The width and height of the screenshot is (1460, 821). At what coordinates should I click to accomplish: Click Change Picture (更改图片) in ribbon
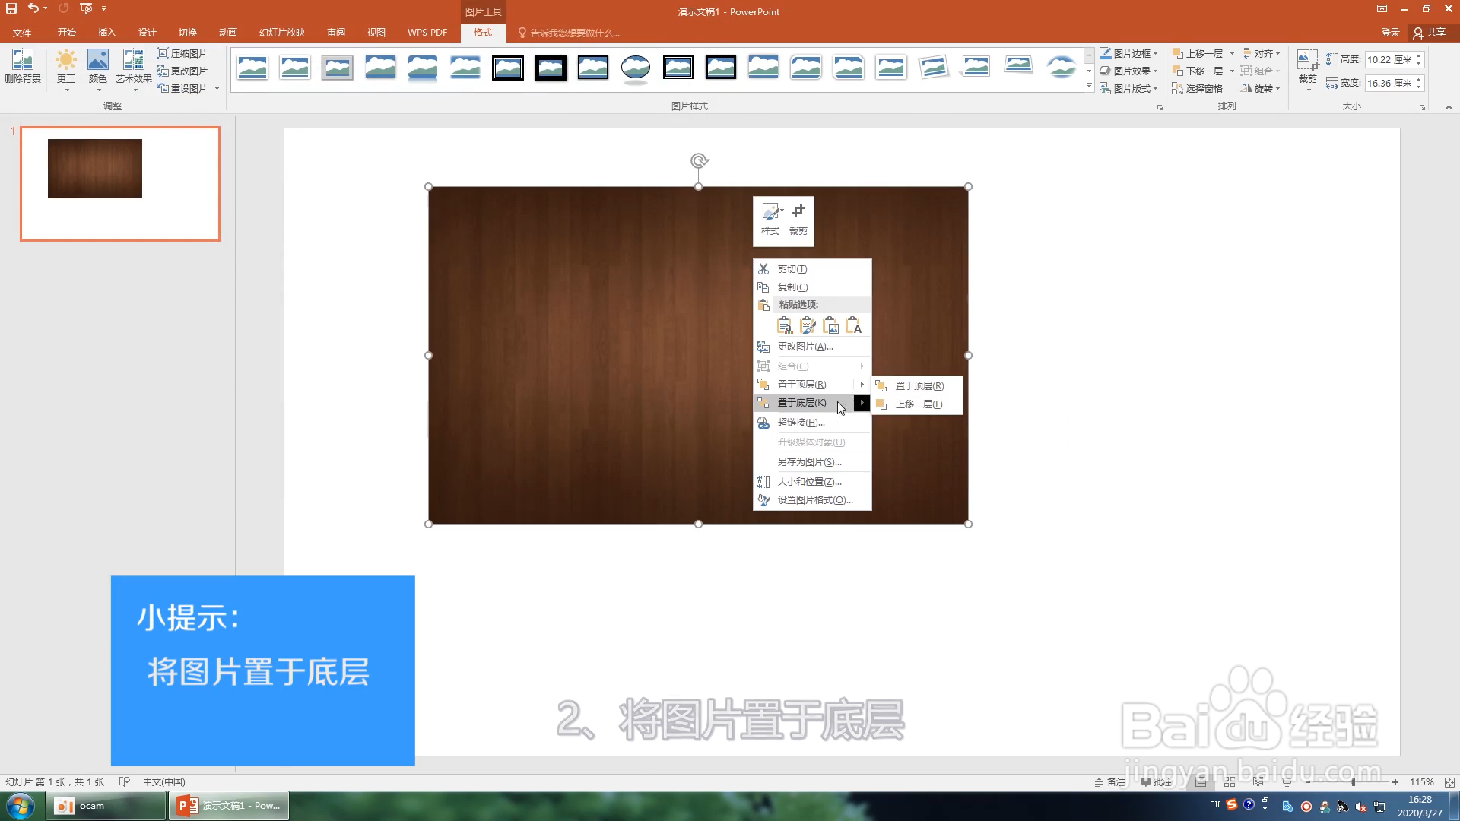click(x=182, y=71)
